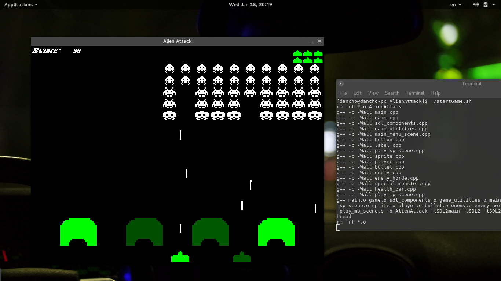Image resolution: width=501 pixels, height=281 pixels.
Task: Minimize the Alien Attack window
Action: pyautogui.click(x=311, y=41)
